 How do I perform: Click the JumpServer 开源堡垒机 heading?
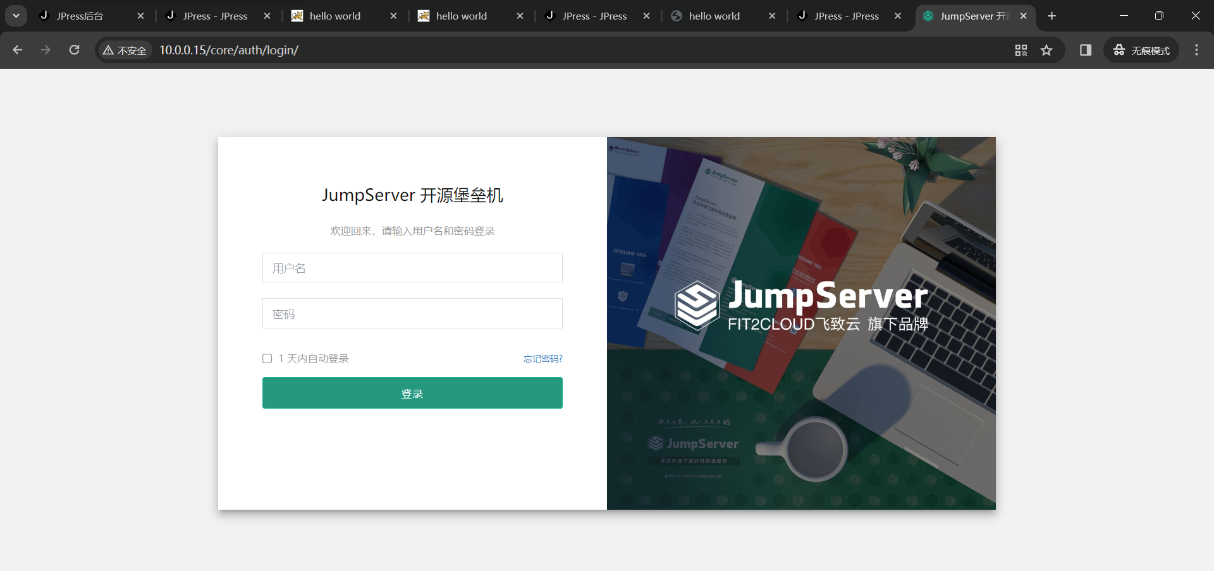pyautogui.click(x=412, y=195)
